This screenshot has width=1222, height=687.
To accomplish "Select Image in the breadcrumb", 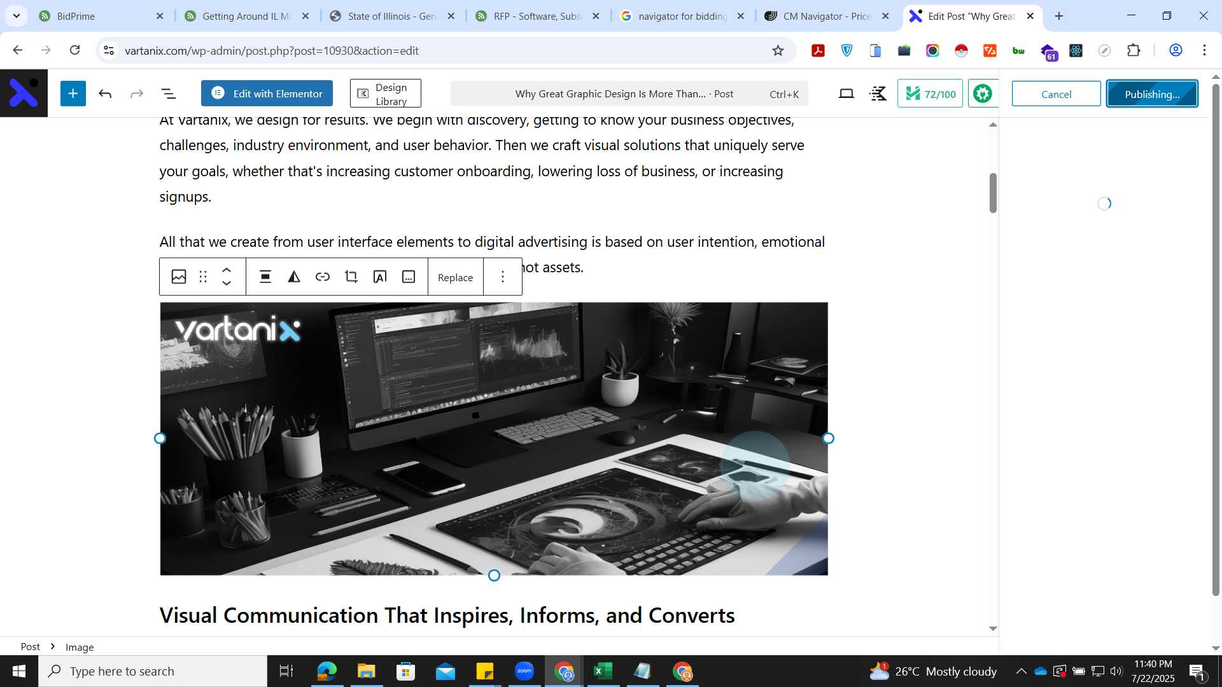I will (x=80, y=647).
